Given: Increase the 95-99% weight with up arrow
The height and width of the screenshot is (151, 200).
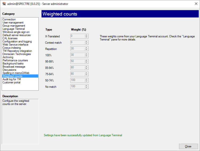Looking at the screenshot, I should (x=87, y=60).
